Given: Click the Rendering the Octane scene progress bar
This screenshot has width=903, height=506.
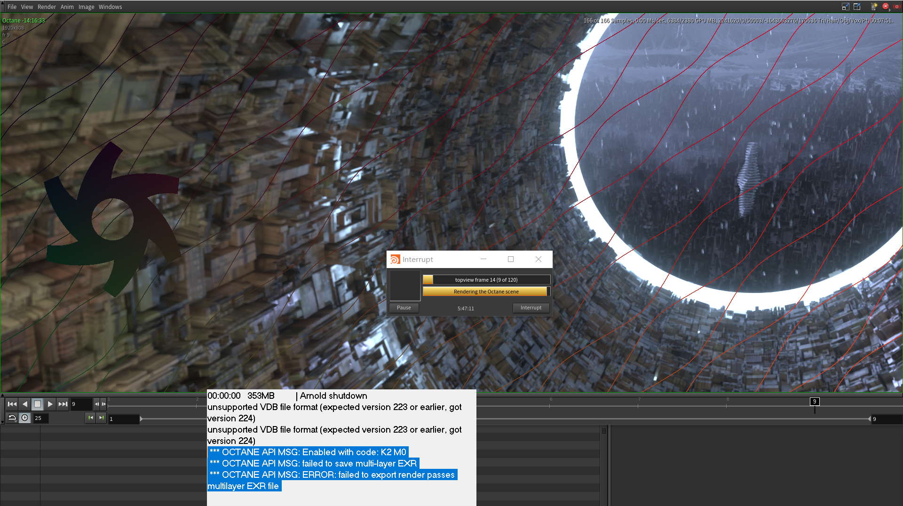Looking at the screenshot, I should (486, 292).
